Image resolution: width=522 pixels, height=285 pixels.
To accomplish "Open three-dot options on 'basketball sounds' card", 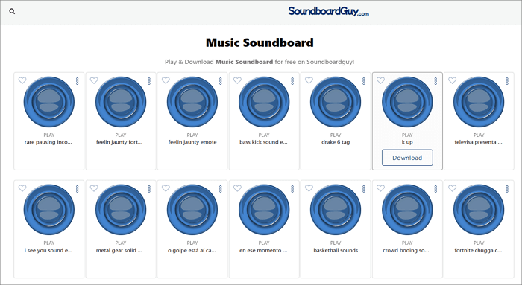I will [x=364, y=189].
